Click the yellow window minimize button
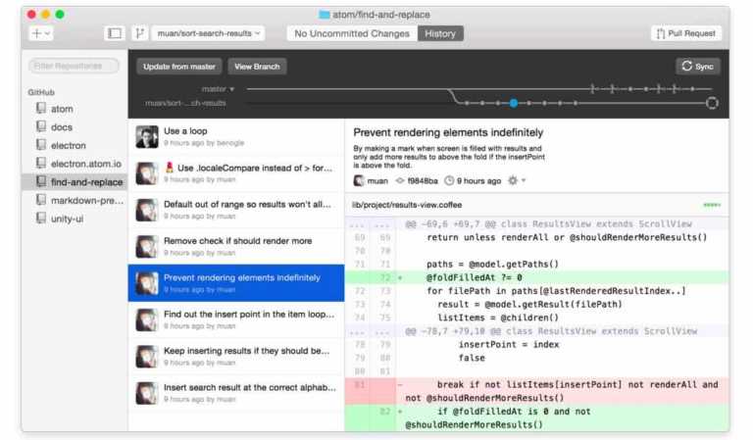The image size is (753, 440). (46, 15)
